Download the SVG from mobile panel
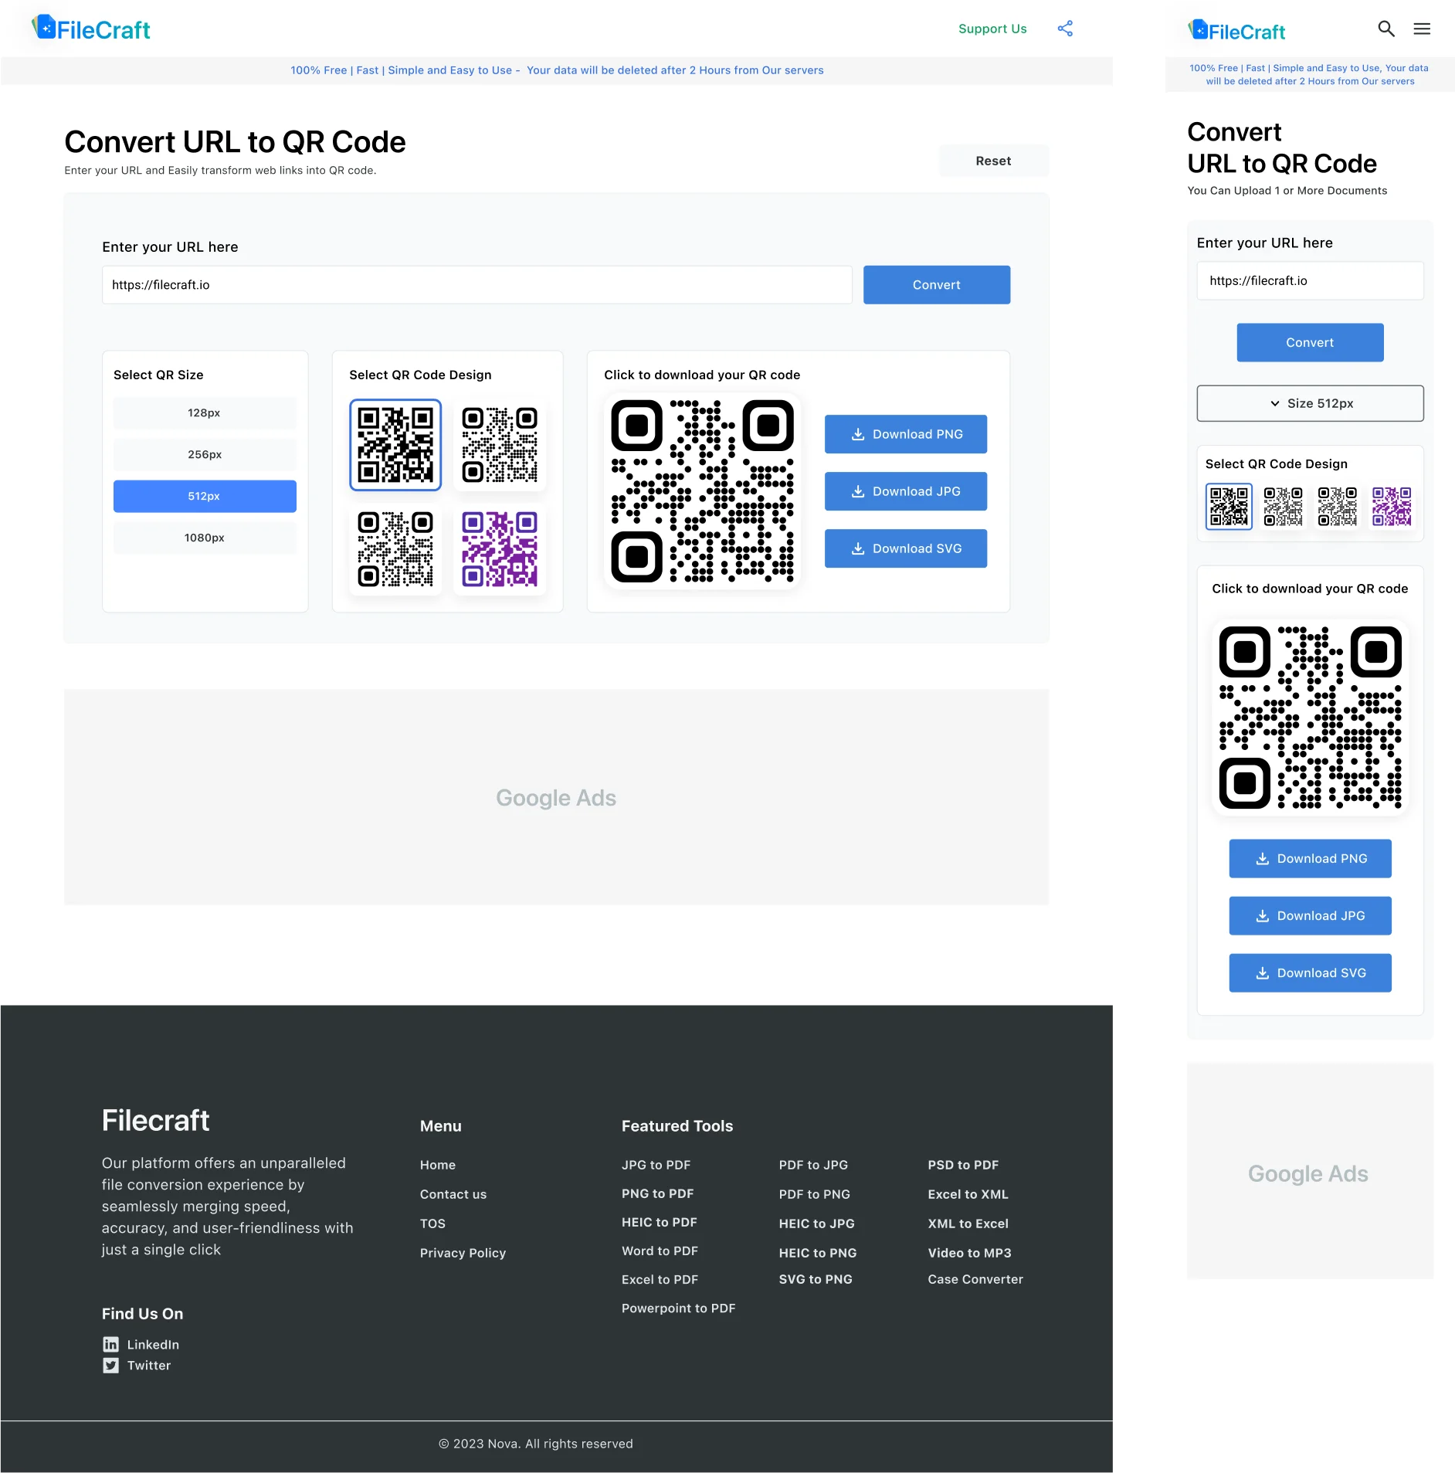 1310,972
